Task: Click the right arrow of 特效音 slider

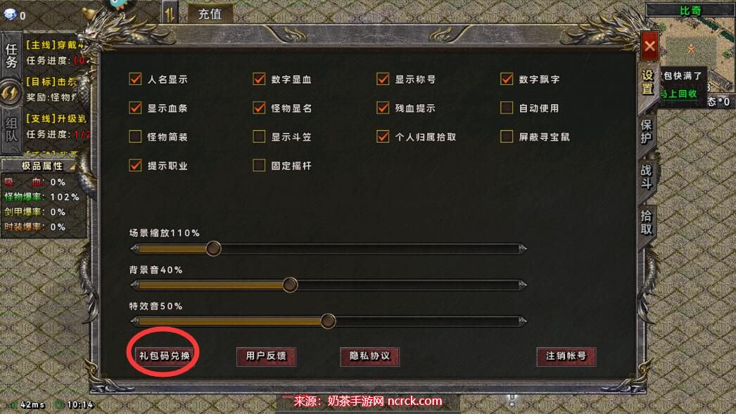Action: click(x=522, y=321)
